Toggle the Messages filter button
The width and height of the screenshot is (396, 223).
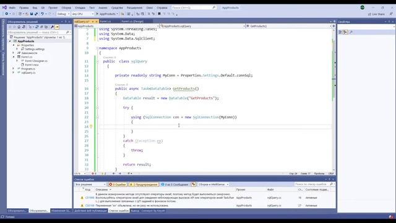point(174,185)
